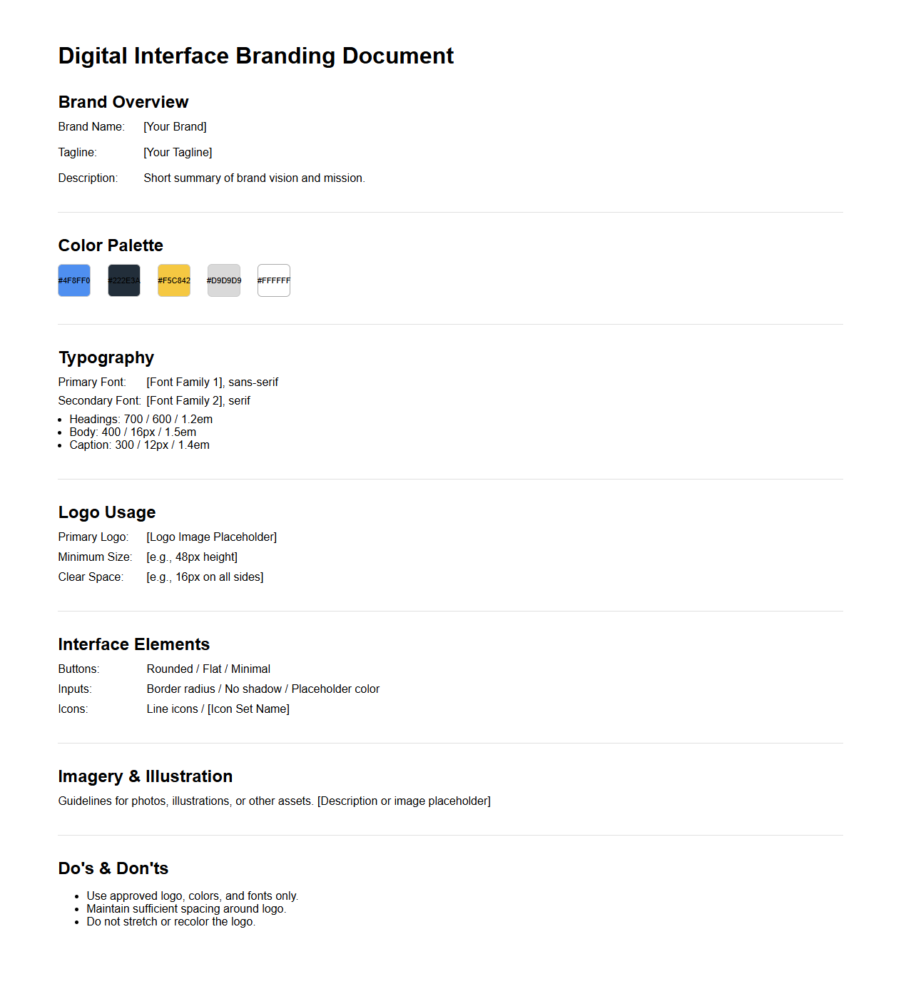Screen dimensions: 901x984
Task: Click the Typography section heading
Action: click(106, 357)
